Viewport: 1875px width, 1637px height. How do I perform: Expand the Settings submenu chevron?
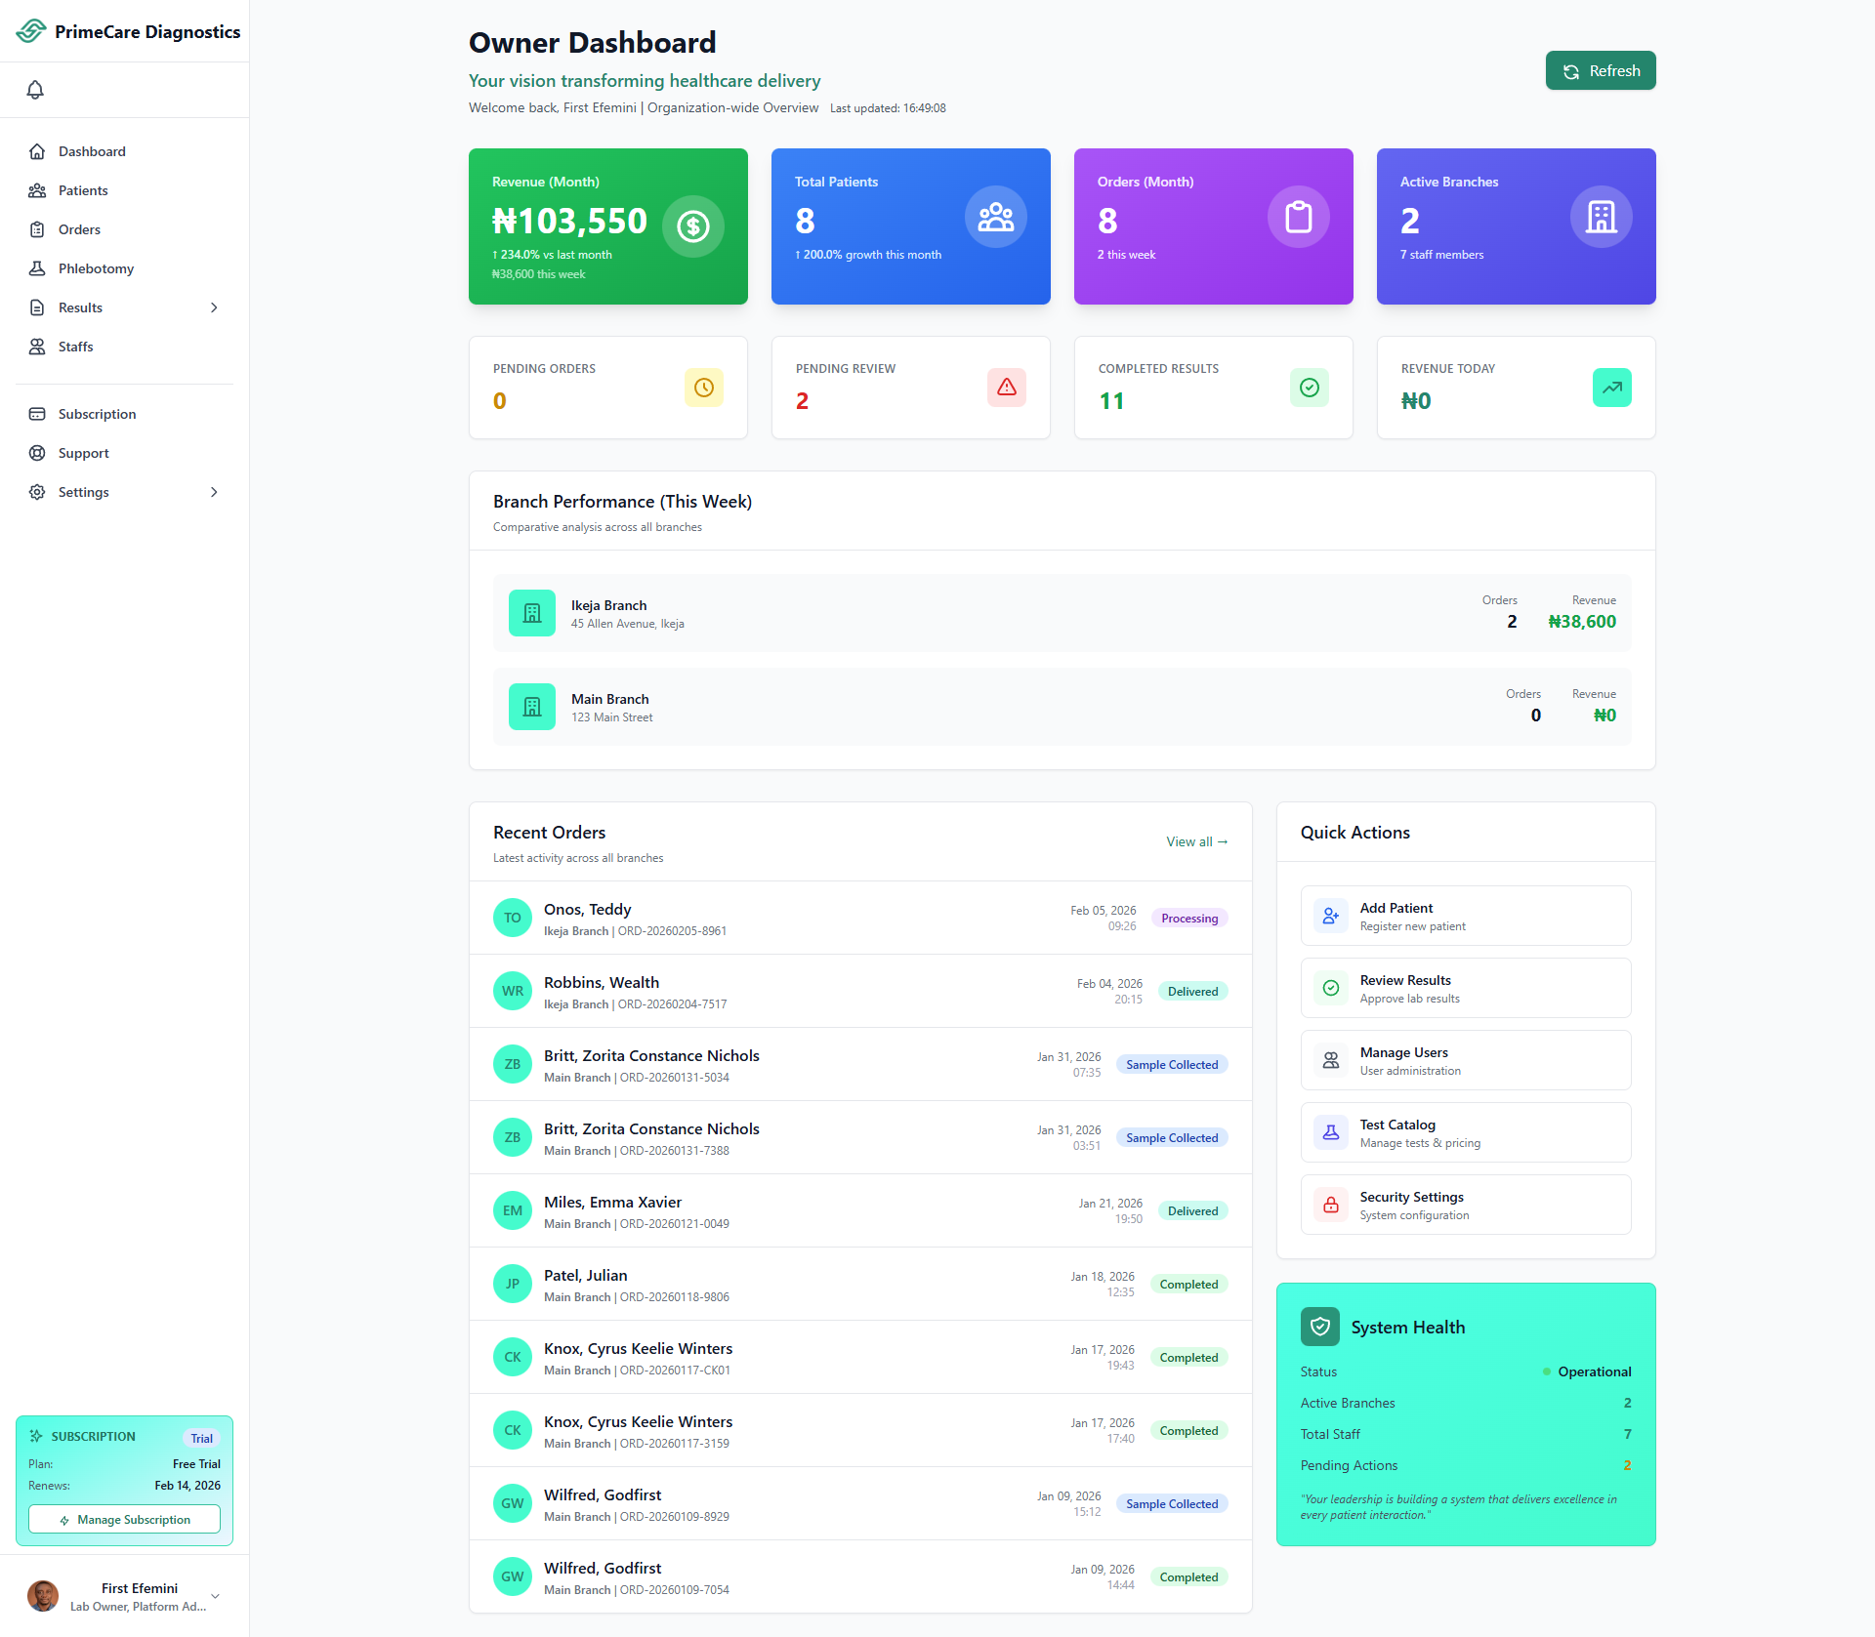214,492
